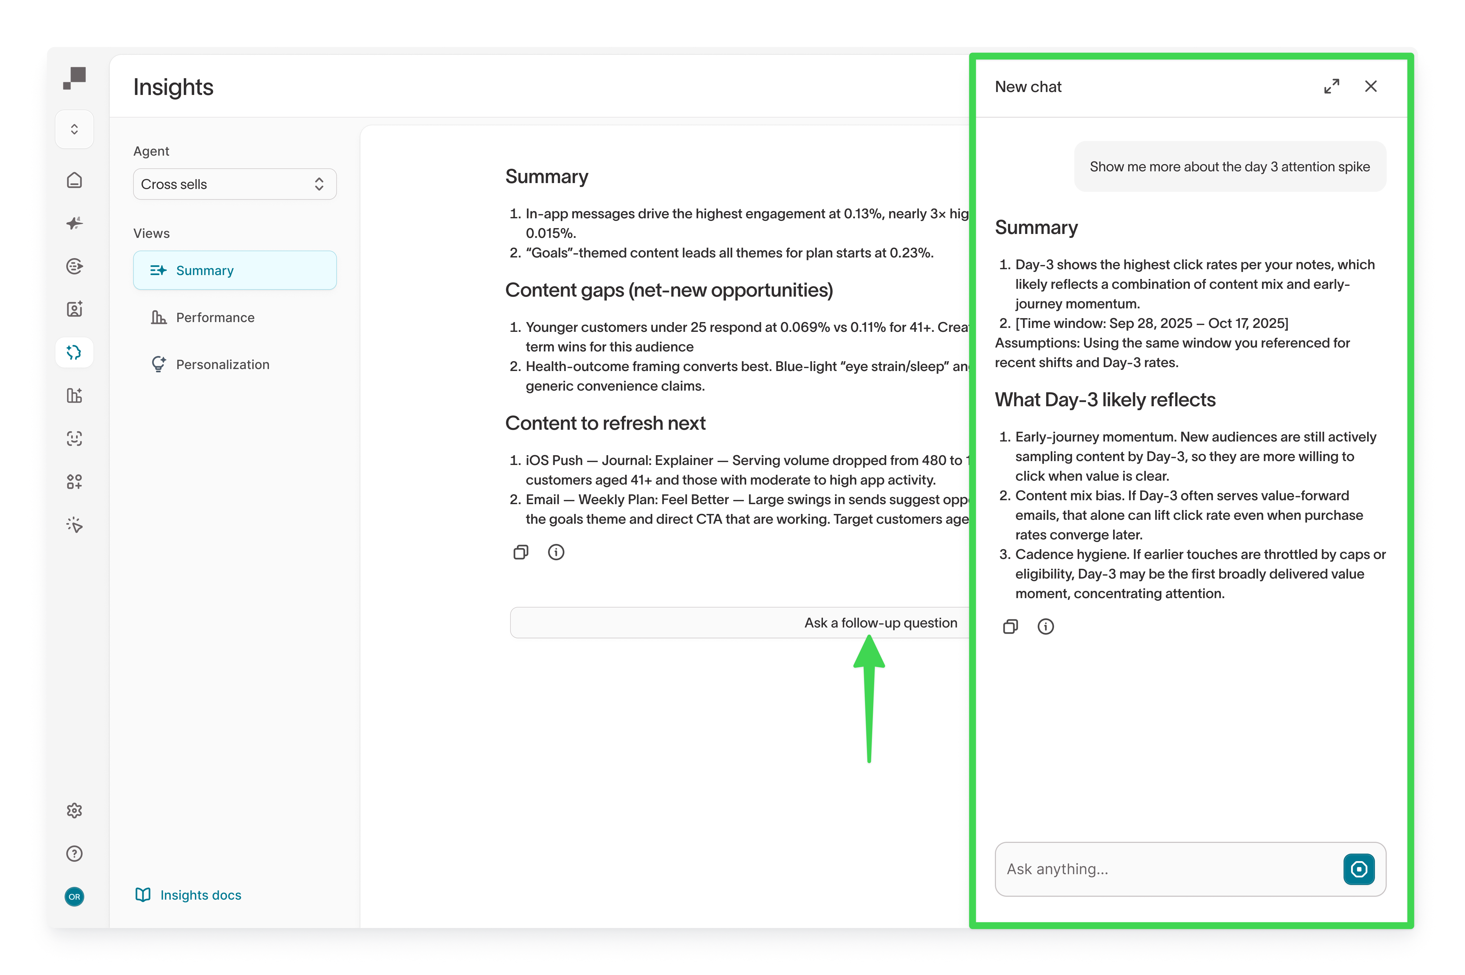The height and width of the screenshot is (975, 1465).
Task: Open the settings gear in sidebar
Action: click(x=74, y=810)
